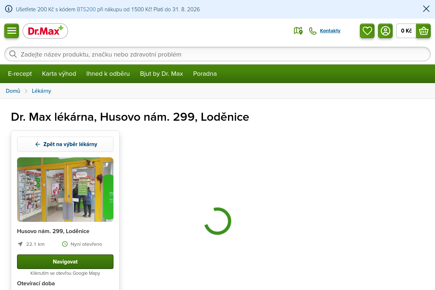Open Poradna menu item
This screenshot has height=290, width=435.
pyautogui.click(x=205, y=74)
